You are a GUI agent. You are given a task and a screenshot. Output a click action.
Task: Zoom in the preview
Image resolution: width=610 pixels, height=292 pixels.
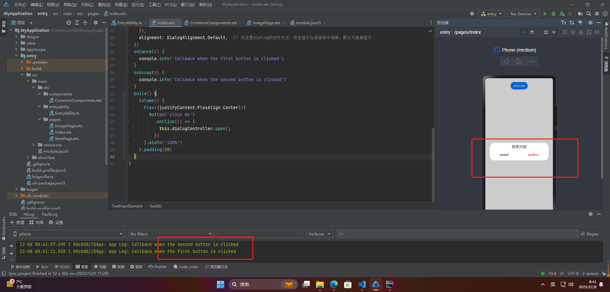(x=581, y=32)
